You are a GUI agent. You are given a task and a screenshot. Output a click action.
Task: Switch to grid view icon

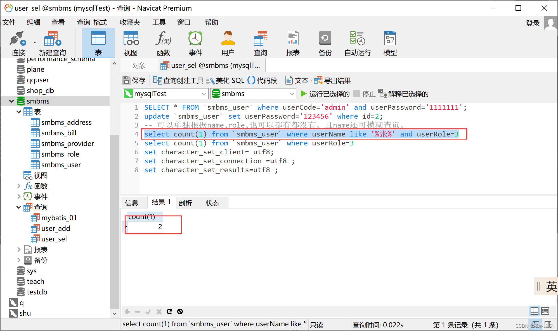(x=534, y=311)
